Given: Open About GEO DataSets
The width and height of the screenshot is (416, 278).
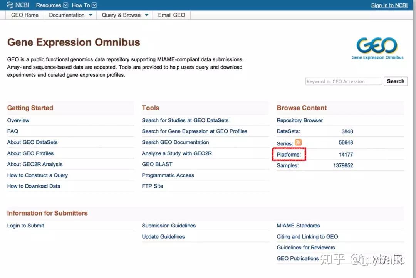Looking at the screenshot, I should [32, 142].
